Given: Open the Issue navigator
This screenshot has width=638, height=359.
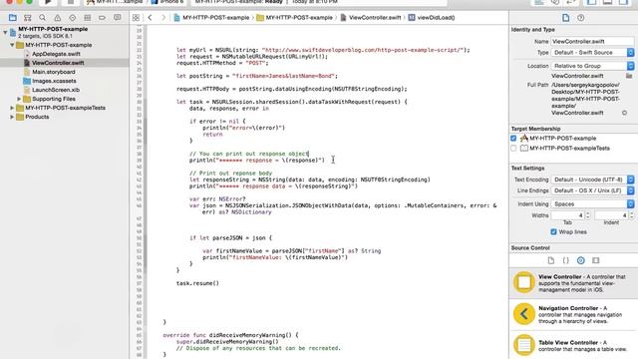Looking at the screenshot, I should coord(58,18).
